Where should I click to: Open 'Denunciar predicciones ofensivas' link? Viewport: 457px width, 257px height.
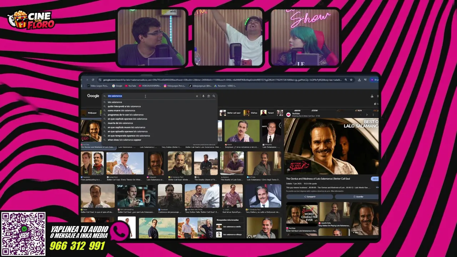(204, 145)
